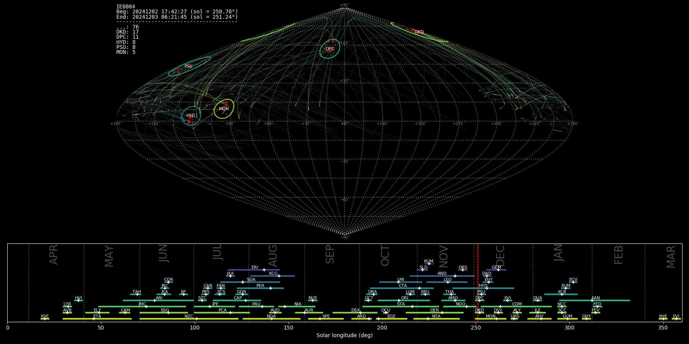Click the HYD radiant label on sky map

(x=191, y=116)
